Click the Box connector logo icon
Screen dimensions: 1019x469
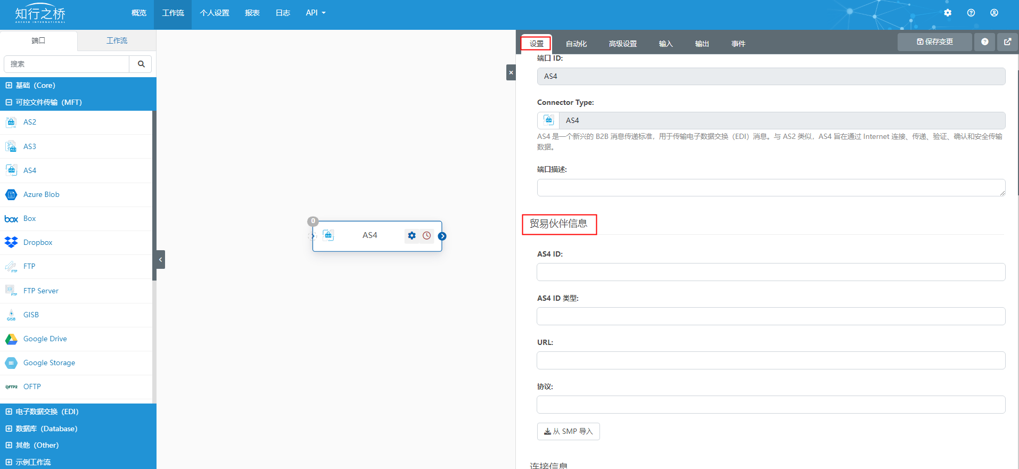pyautogui.click(x=11, y=219)
